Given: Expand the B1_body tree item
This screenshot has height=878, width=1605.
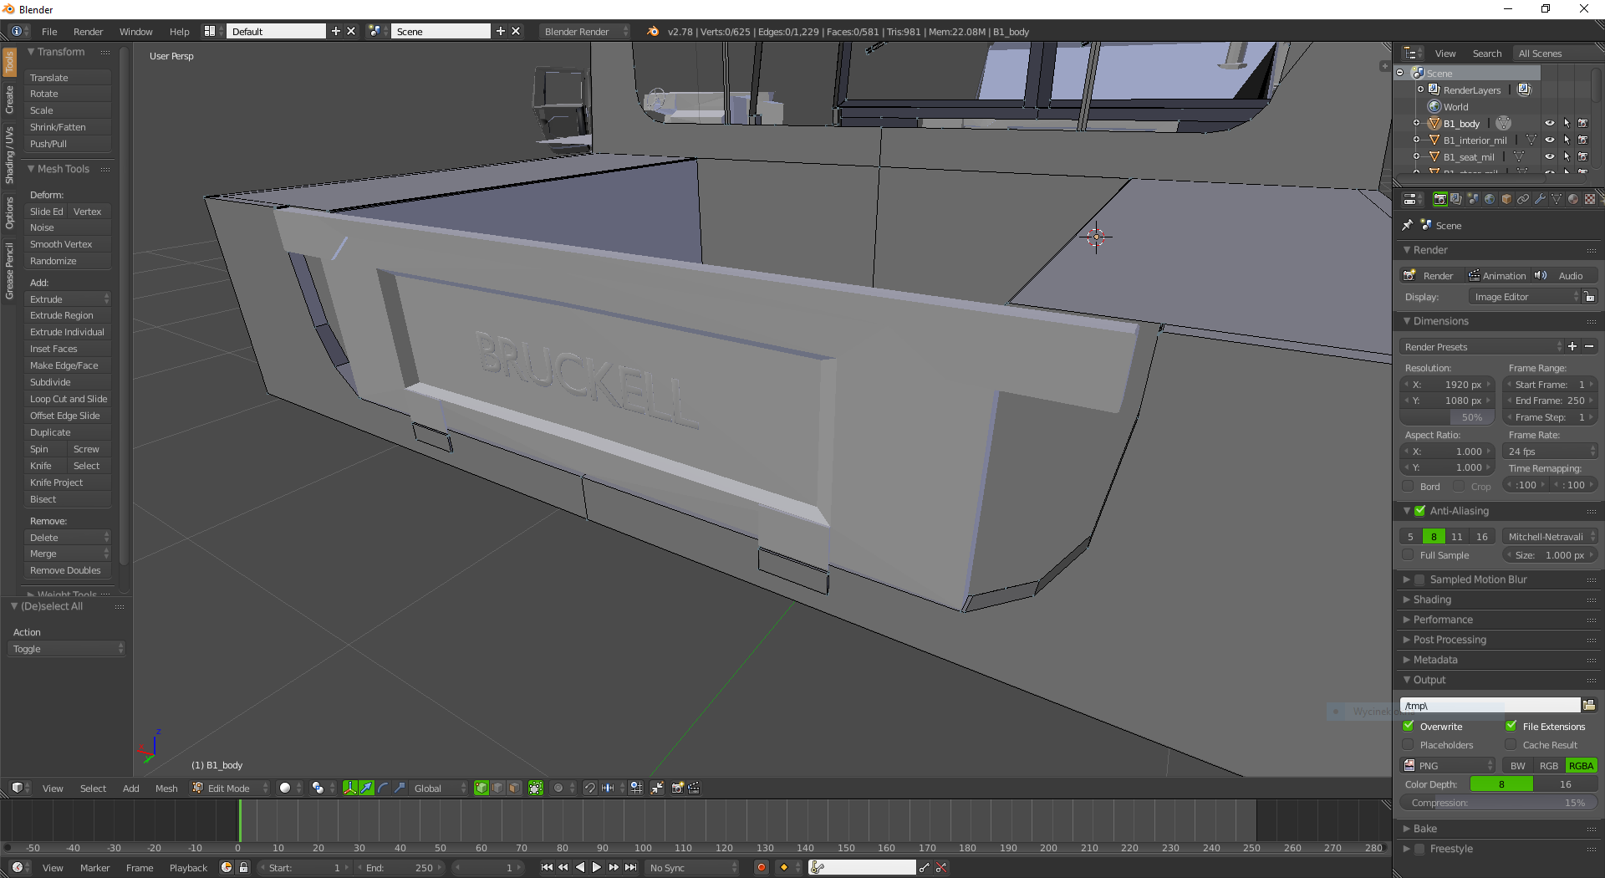Looking at the screenshot, I should [1417, 123].
